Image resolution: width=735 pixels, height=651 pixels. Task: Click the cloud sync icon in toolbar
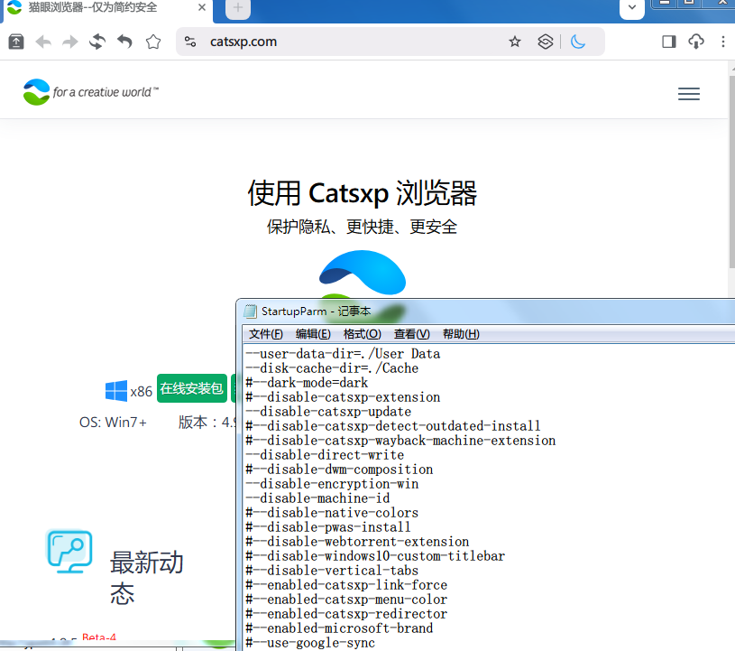click(696, 42)
